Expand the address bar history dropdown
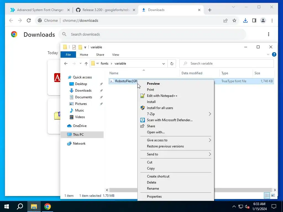283x212 pixels. point(163,64)
